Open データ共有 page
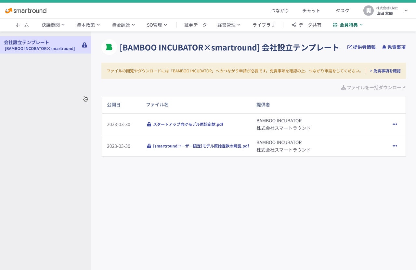This screenshot has height=270, width=416. point(306,25)
